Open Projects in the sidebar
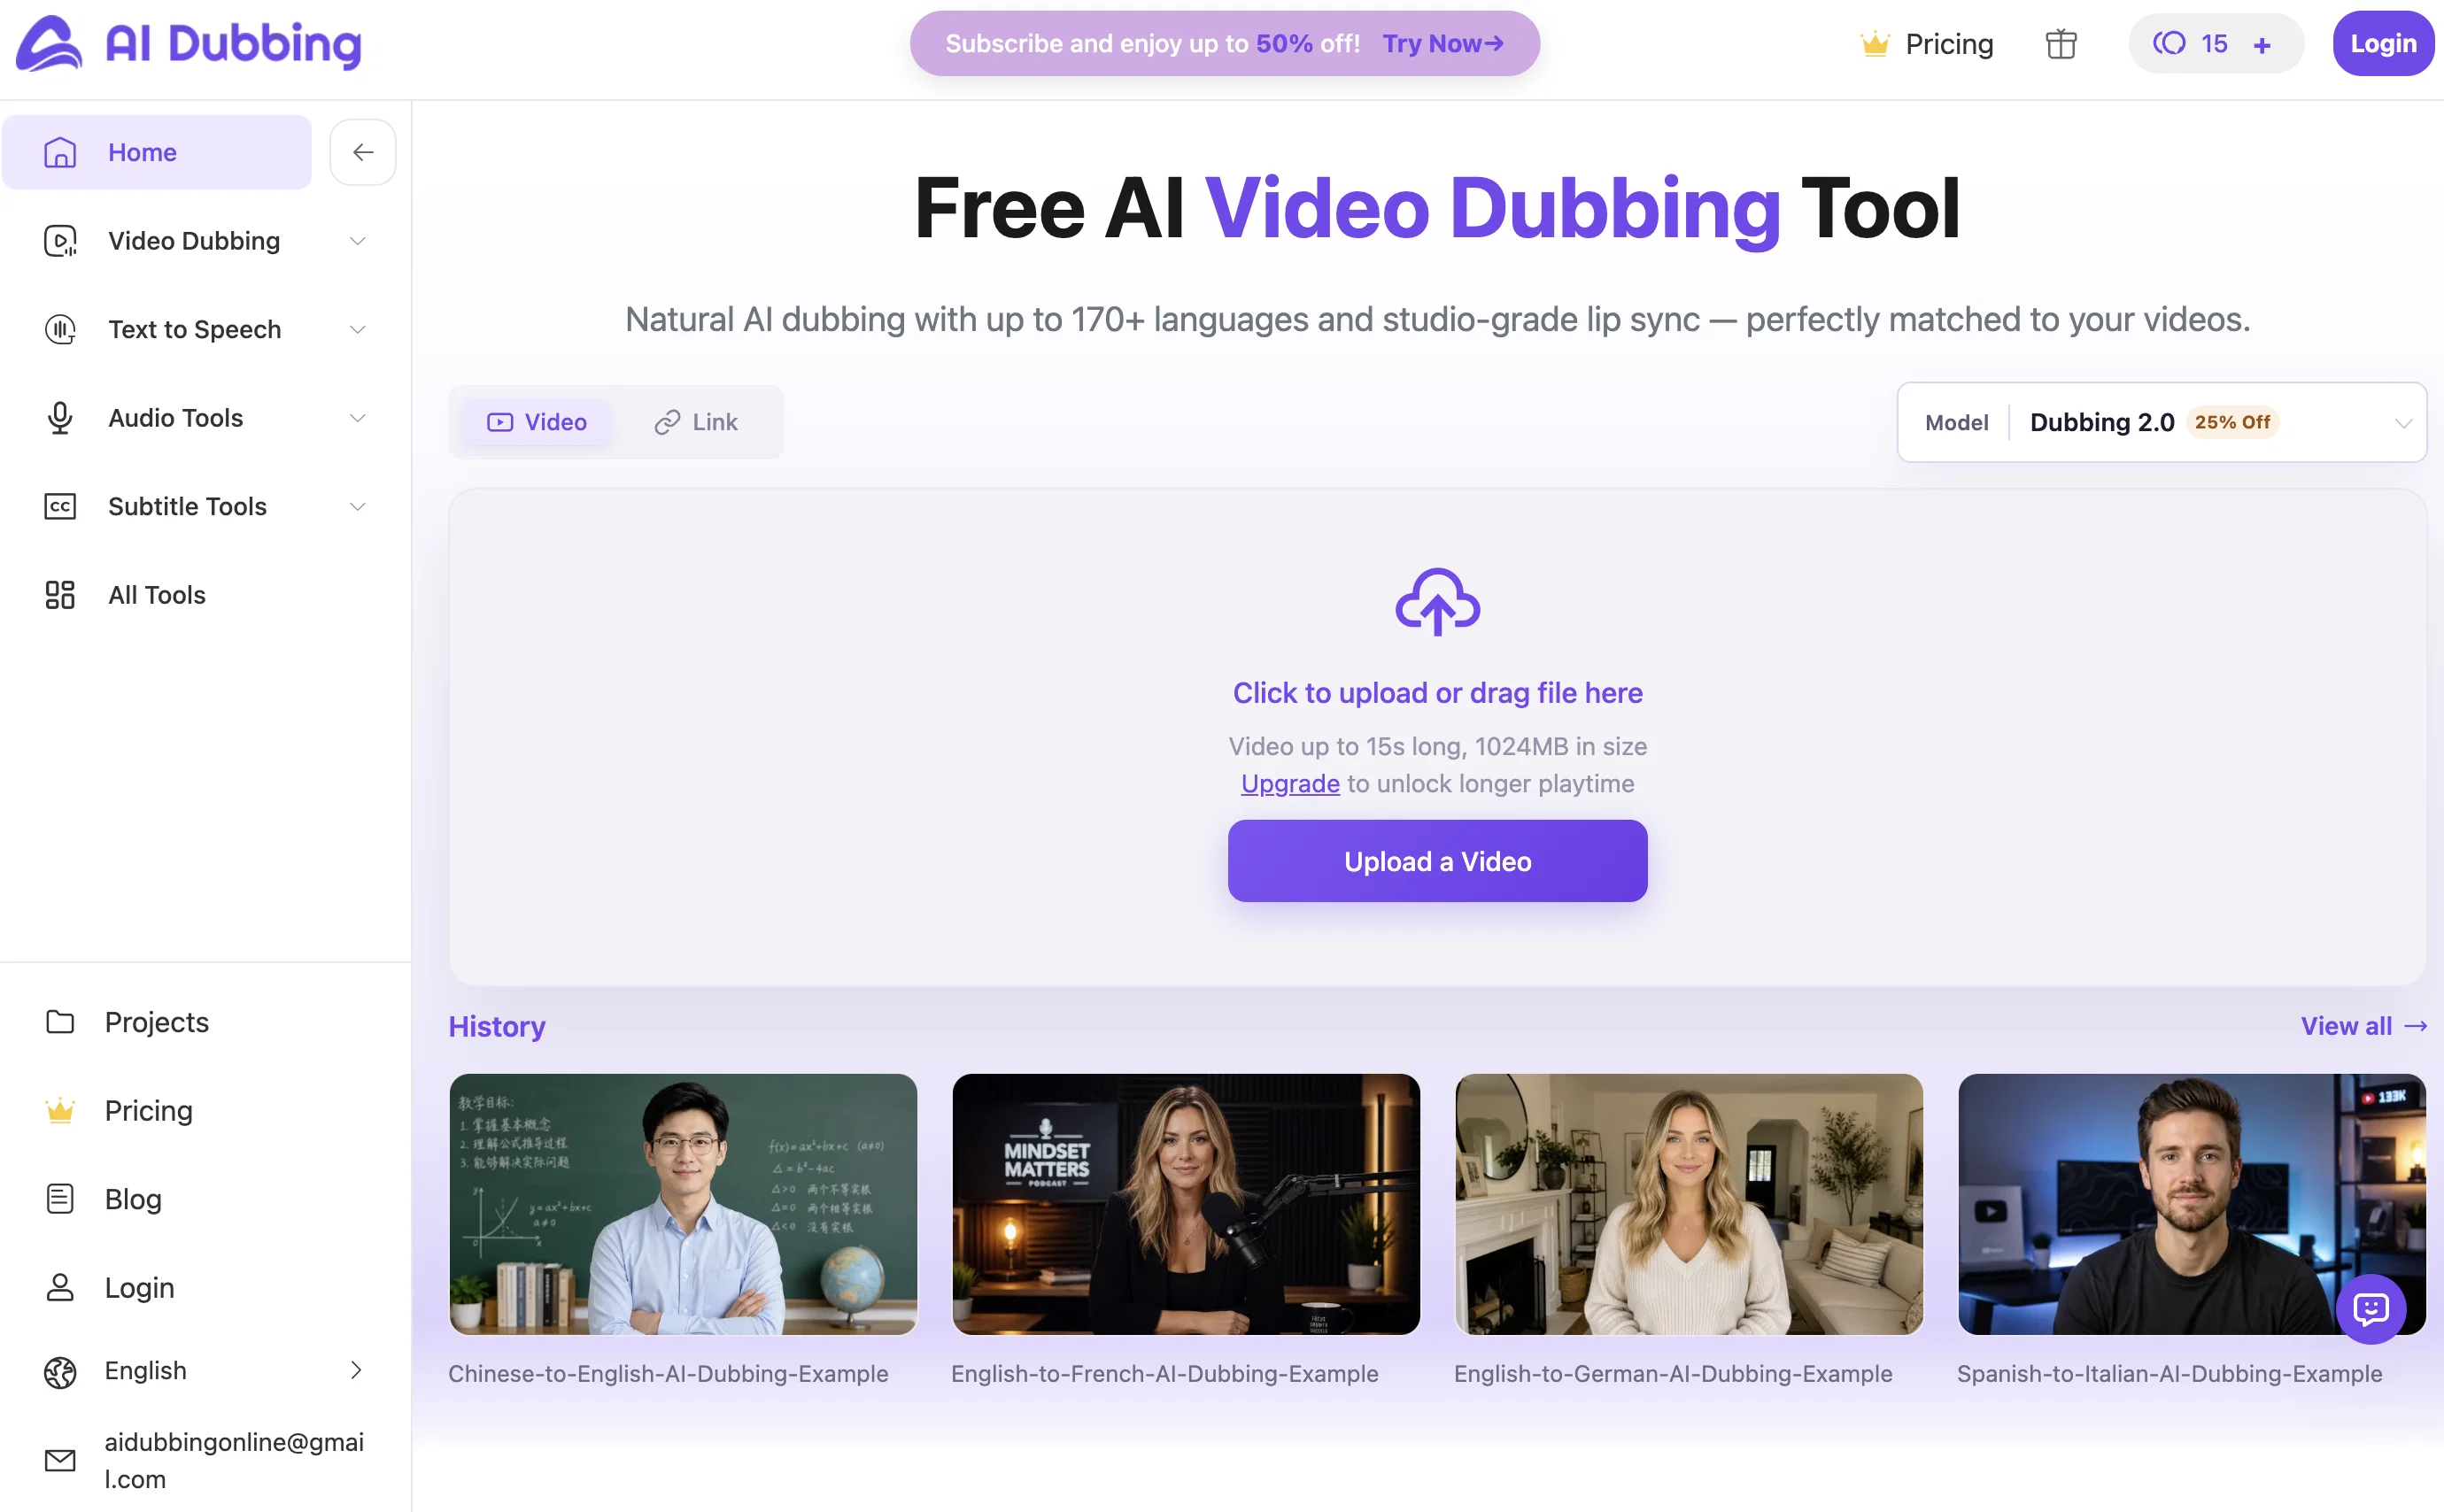The image size is (2444, 1512). pos(157,1022)
